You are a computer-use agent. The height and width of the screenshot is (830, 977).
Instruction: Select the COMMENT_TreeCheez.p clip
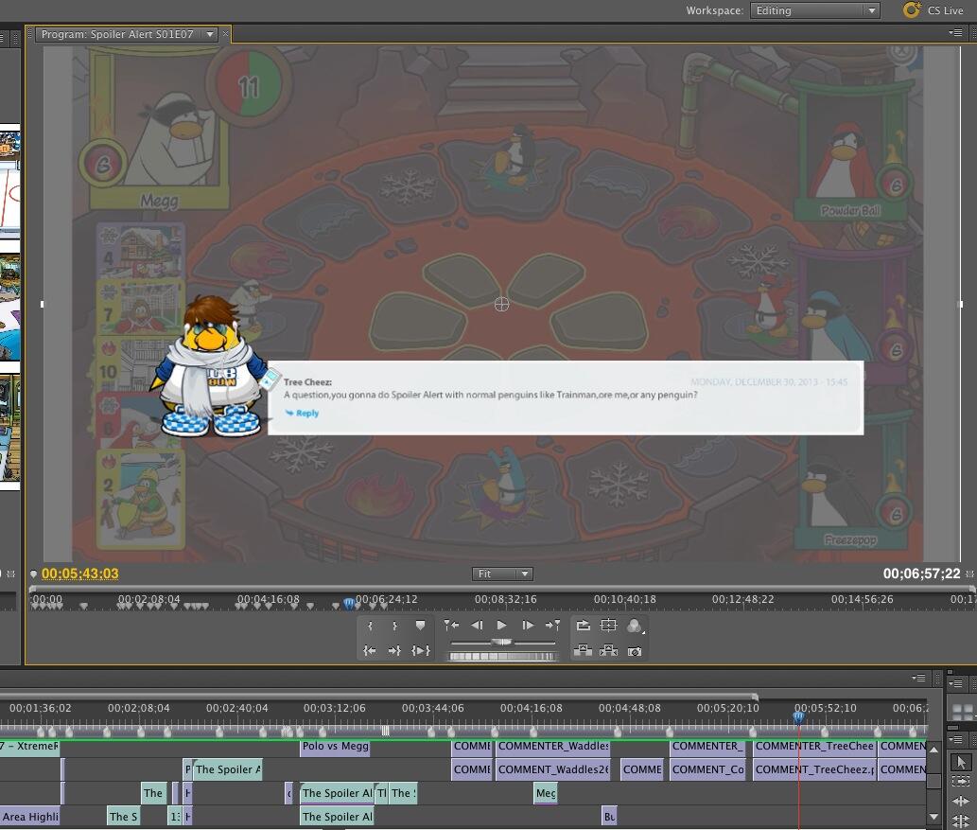[814, 769]
